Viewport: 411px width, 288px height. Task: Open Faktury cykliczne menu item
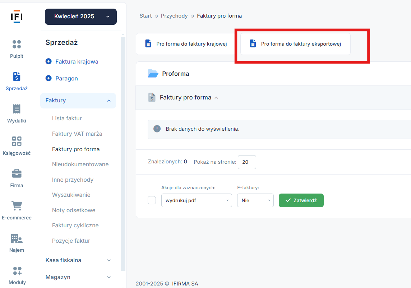(75, 226)
